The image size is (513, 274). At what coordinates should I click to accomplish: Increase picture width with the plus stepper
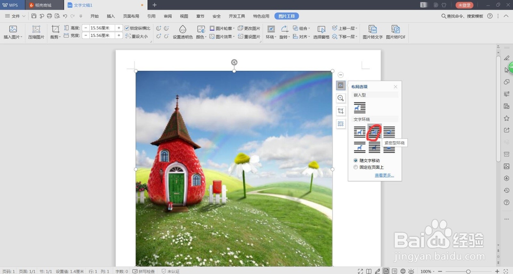click(119, 35)
